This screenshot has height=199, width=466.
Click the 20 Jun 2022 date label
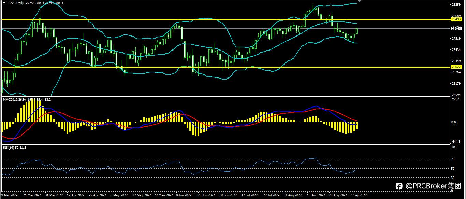point(206,196)
